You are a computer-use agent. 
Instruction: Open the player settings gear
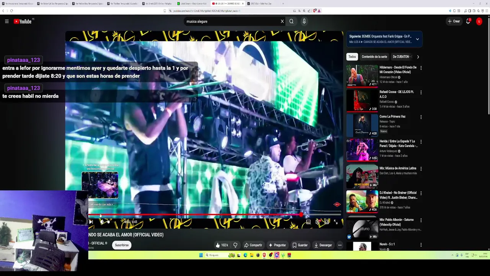[317, 222]
